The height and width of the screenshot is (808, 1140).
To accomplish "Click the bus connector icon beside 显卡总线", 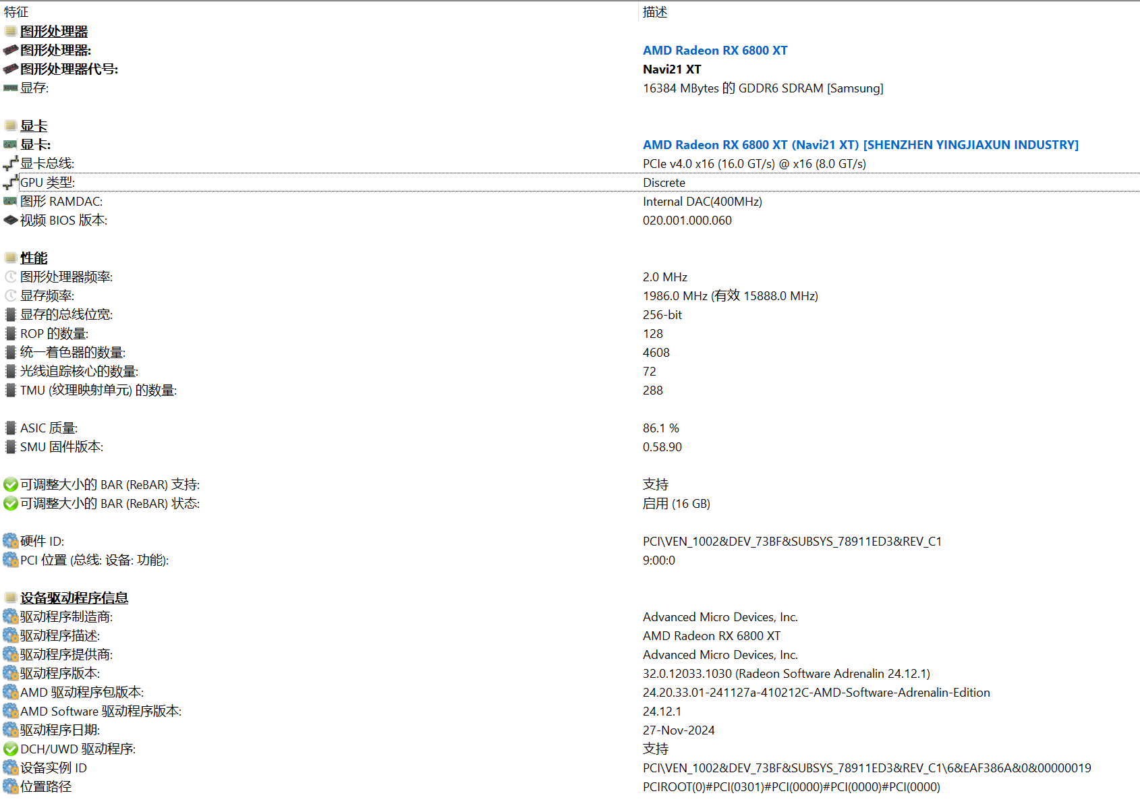I will coord(10,164).
